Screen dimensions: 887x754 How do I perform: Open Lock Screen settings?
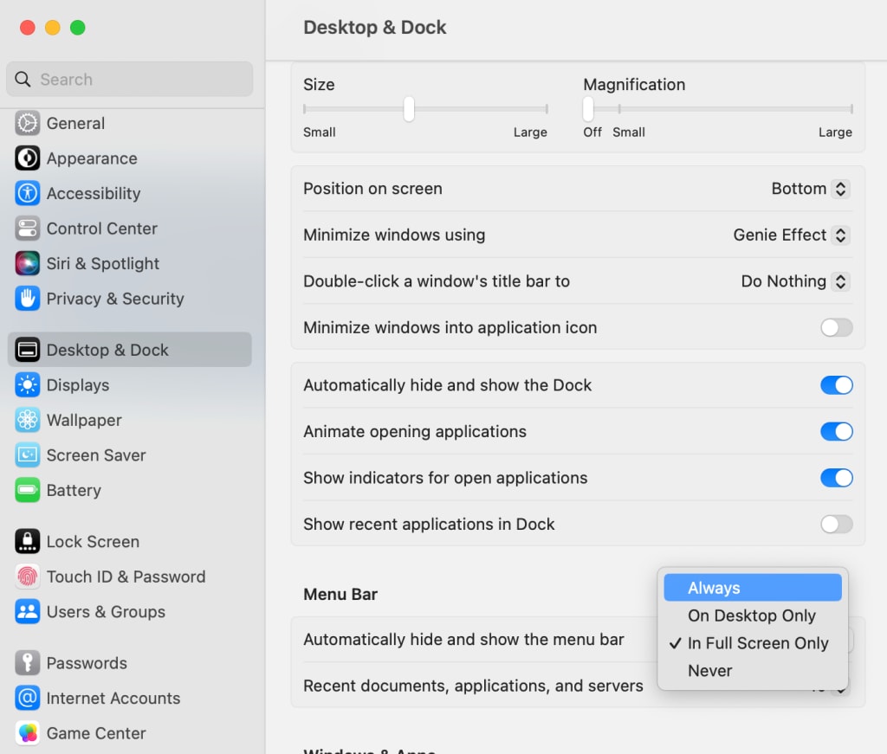click(93, 542)
